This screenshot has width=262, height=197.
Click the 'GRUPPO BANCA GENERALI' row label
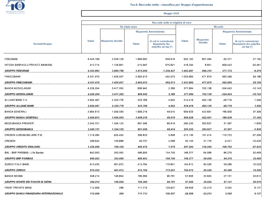tap(21, 118)
